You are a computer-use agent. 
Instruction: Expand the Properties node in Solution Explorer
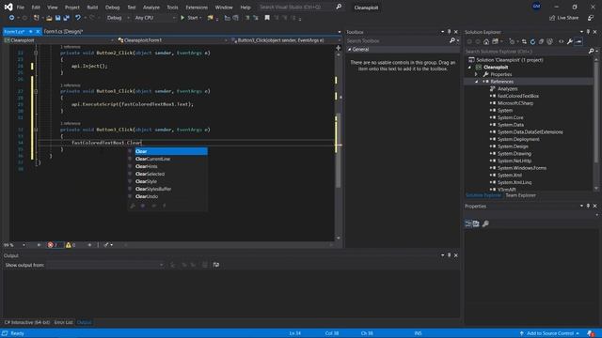click(x=476, y=74)
